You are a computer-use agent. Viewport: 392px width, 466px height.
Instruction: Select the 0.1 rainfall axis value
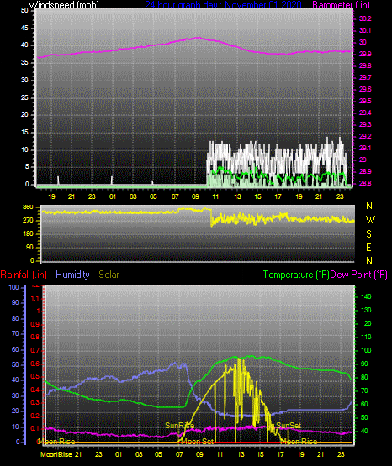35,428
